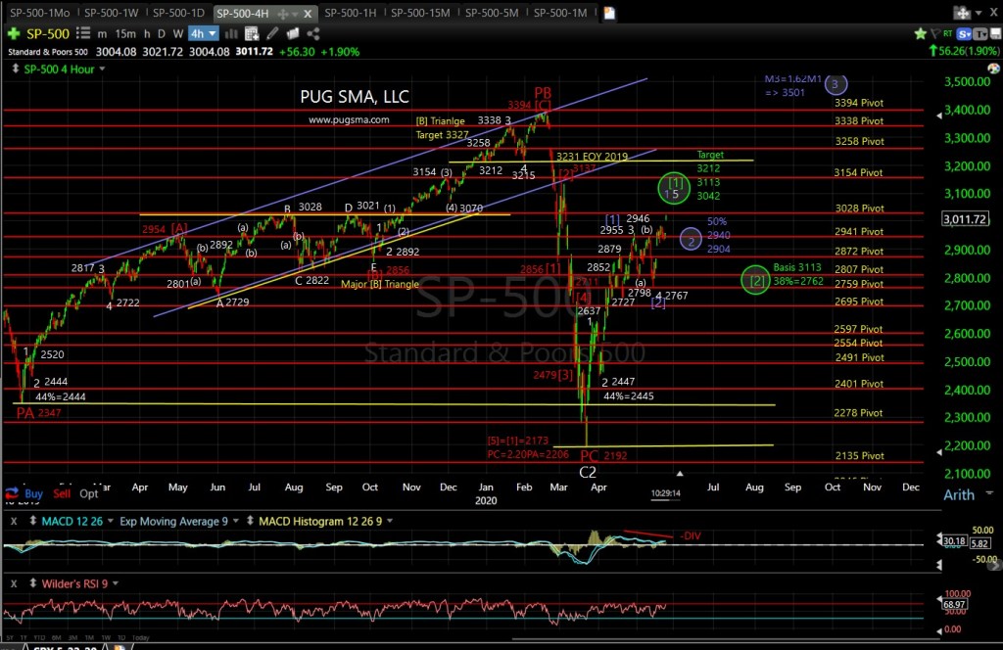Select the 'm' minute interval
The image size is (1003, 650).
[x=102, y=34]
